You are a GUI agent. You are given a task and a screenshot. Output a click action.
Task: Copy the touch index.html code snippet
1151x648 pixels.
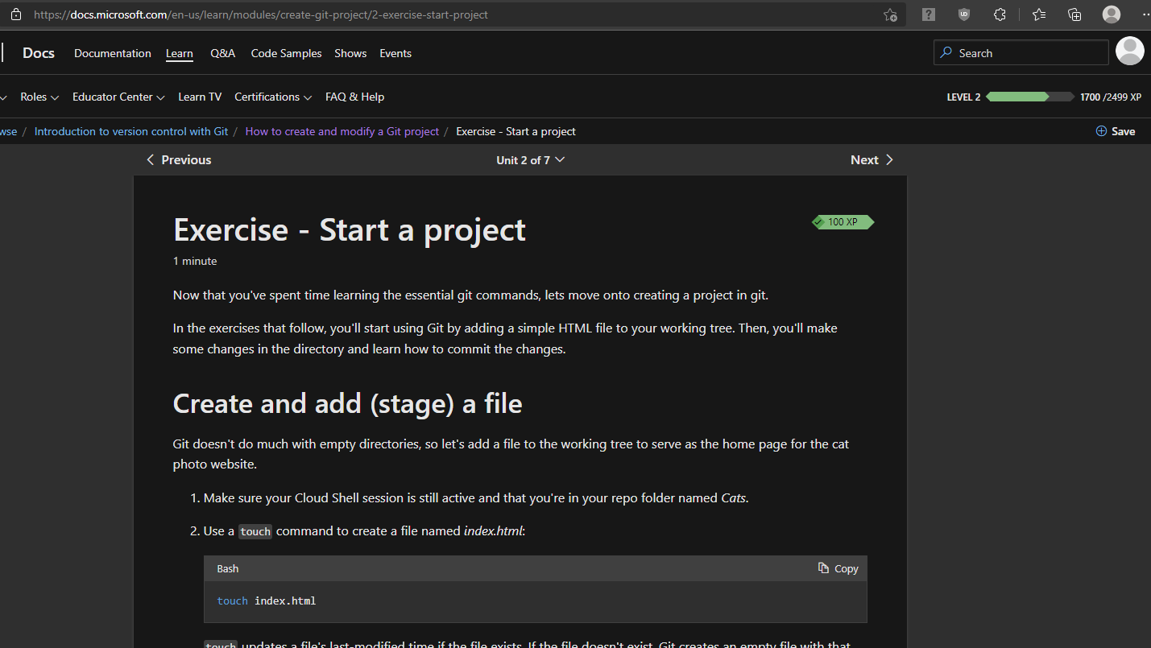(x=838, y=568)
